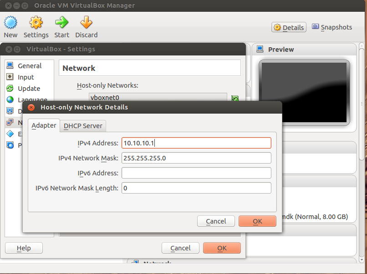Screen dimensions: 367x274
Task: Open the Update settings category
Action: pyautogui.click(x=29, y=88)
